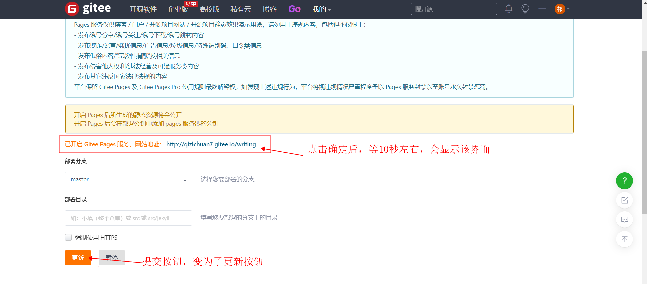The width and height of the screenshot is (647, 284).
Task: Open the 博客 menu item
Action: pos(270,9)
